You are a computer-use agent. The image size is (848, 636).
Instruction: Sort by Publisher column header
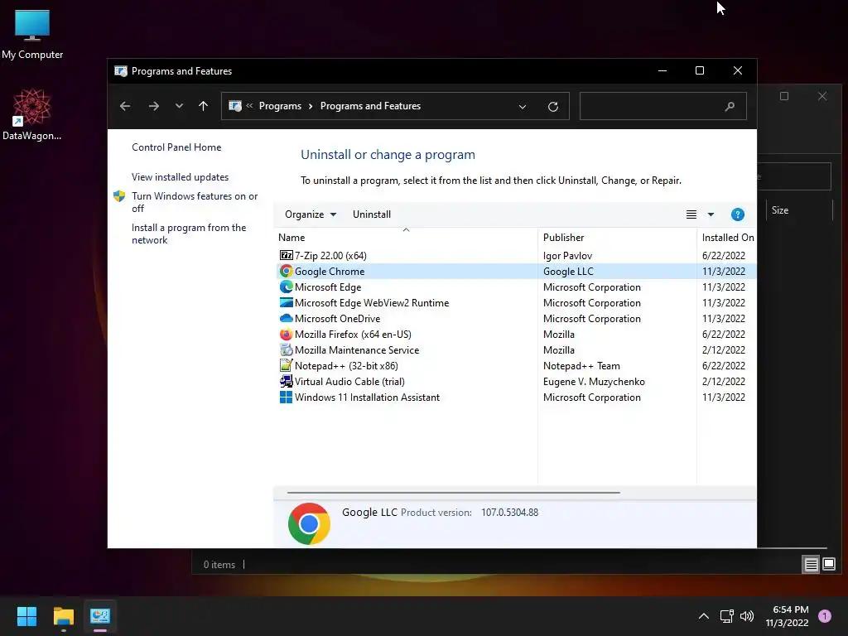coord(617,238)
